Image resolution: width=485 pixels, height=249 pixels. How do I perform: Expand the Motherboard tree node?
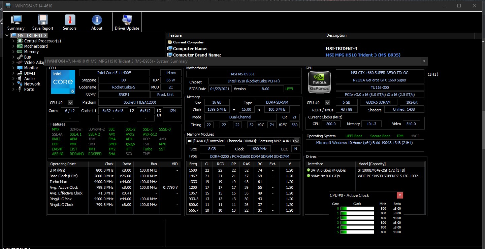coord(13,46)
